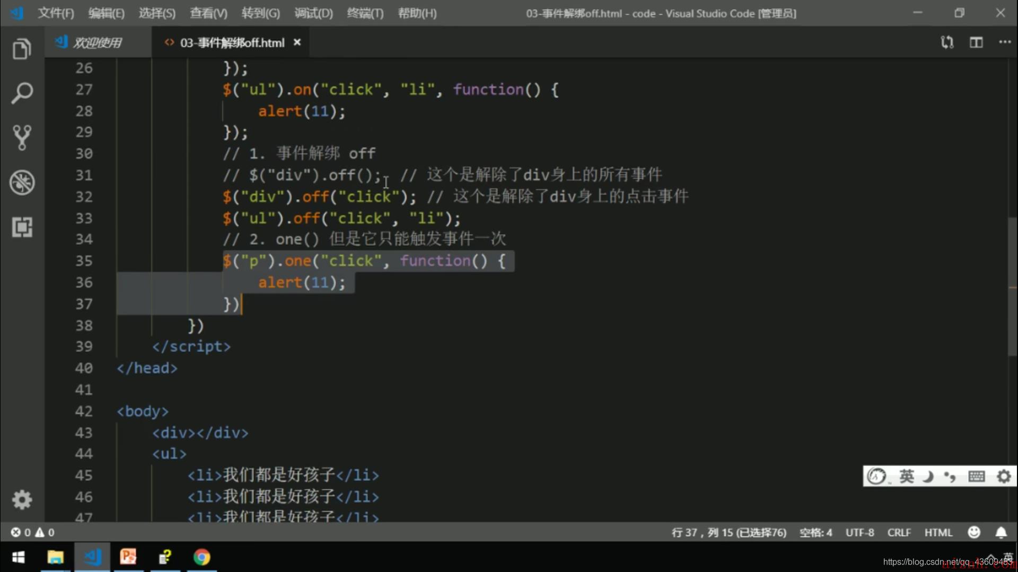1018x572 pixels.
Task: Open the Debug panel
Action: [x=22, y=182]
